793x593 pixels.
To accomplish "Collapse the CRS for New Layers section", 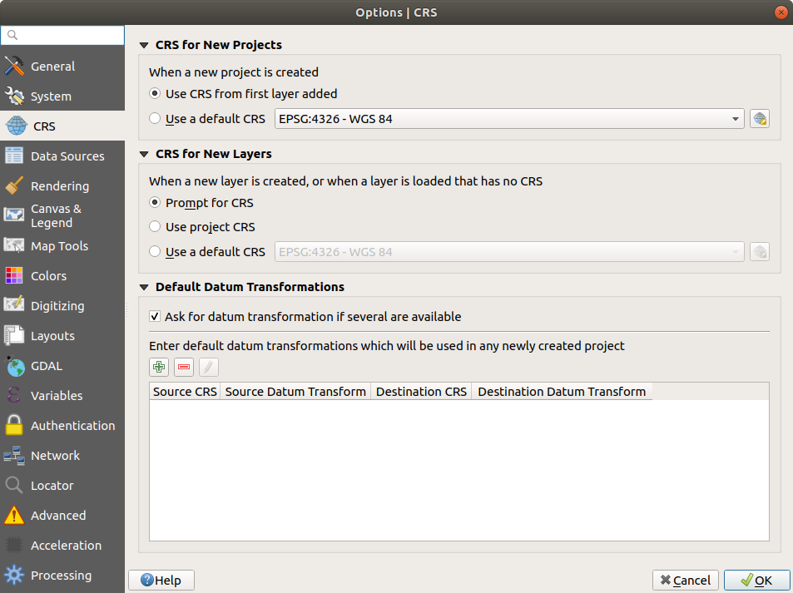I will click(x=144, y=154).
